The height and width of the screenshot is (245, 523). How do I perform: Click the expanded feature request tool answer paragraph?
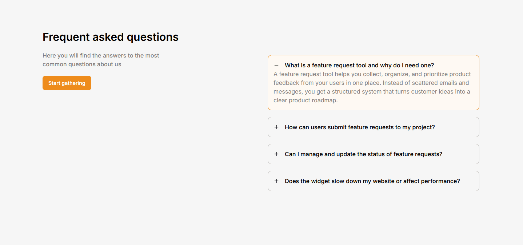[x=372, y=87]
